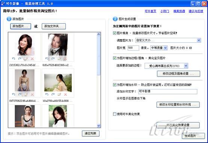
Task: Open the 爱心满布黑白系列 border dropdown
Action: [x=166, y=66]
